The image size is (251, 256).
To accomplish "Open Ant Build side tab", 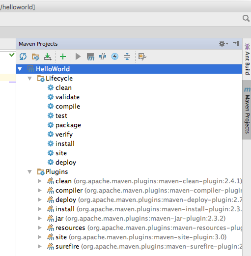I will coord(247,59).
